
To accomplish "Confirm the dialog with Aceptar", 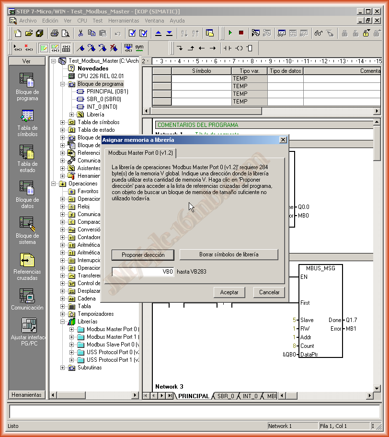I will click(229, 292).
